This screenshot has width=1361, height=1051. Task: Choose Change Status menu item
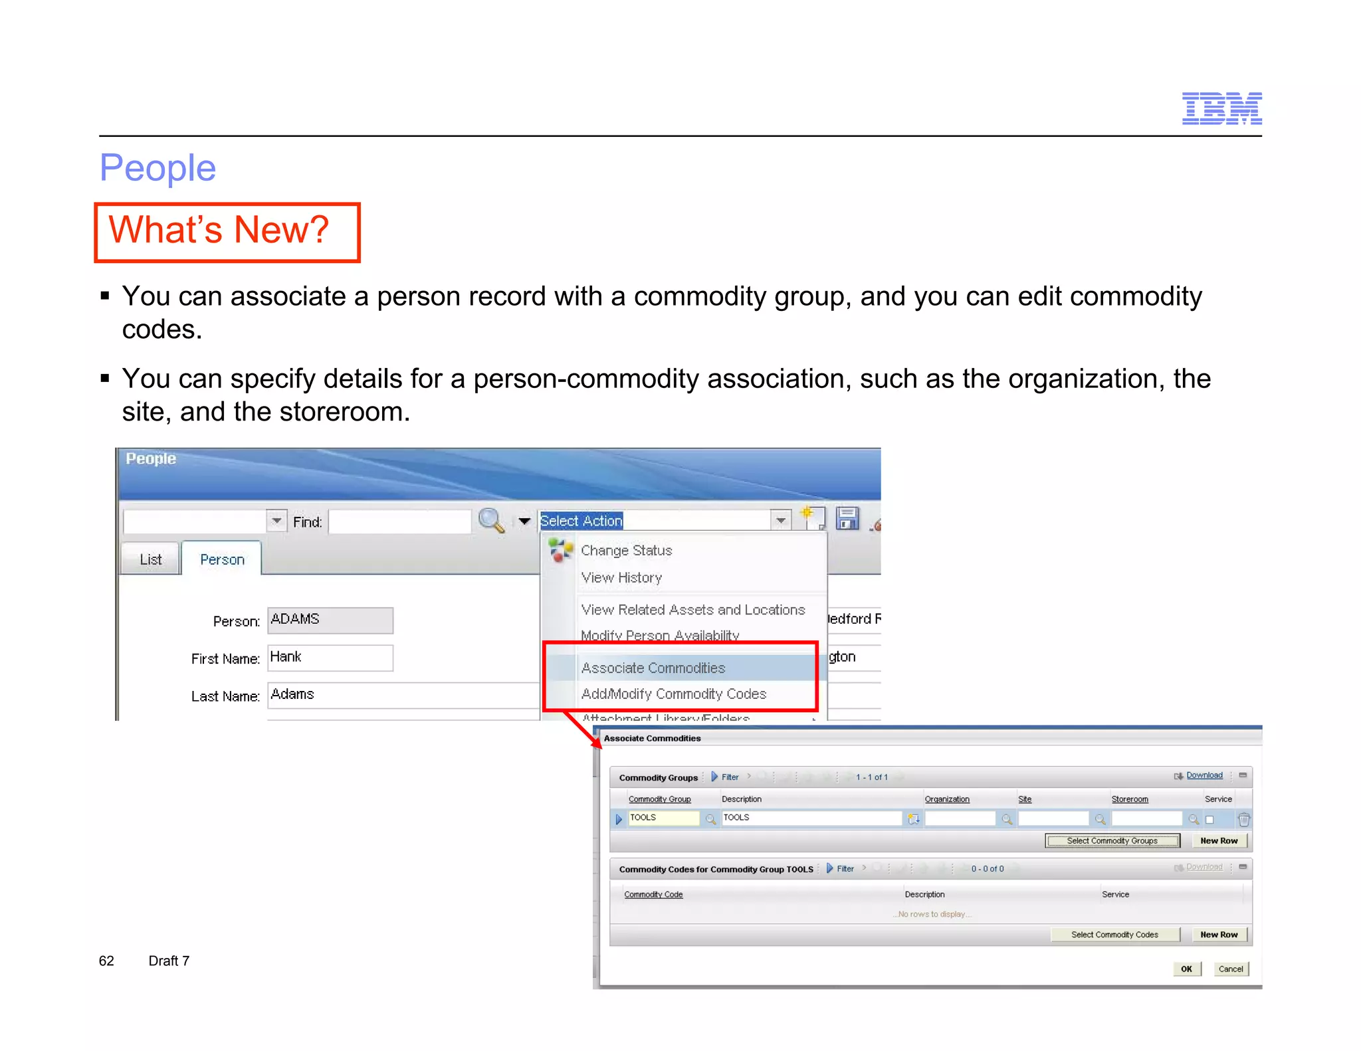pyautogui.click(x=626, y=550)
